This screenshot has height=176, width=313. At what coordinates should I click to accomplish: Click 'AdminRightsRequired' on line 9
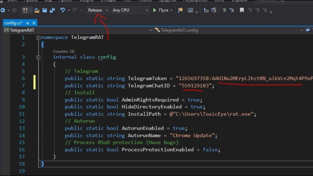pyautogui.click(x=150, y=100)
